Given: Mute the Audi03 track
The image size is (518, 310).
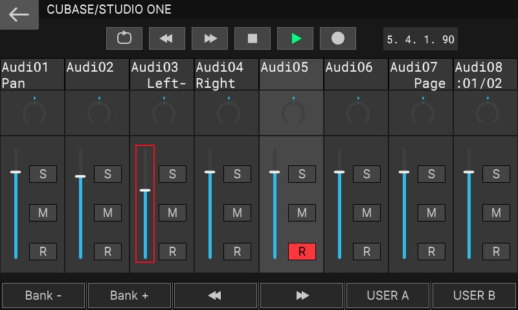Looking at the screenshot, I should point(172,213).
